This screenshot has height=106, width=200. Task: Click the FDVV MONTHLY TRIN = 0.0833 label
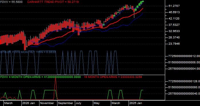(x=34, y=52)
